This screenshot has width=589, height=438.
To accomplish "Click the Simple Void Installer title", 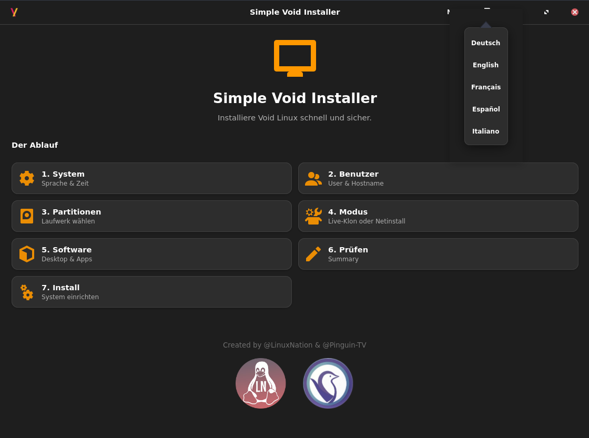I will tap(294, 12).
